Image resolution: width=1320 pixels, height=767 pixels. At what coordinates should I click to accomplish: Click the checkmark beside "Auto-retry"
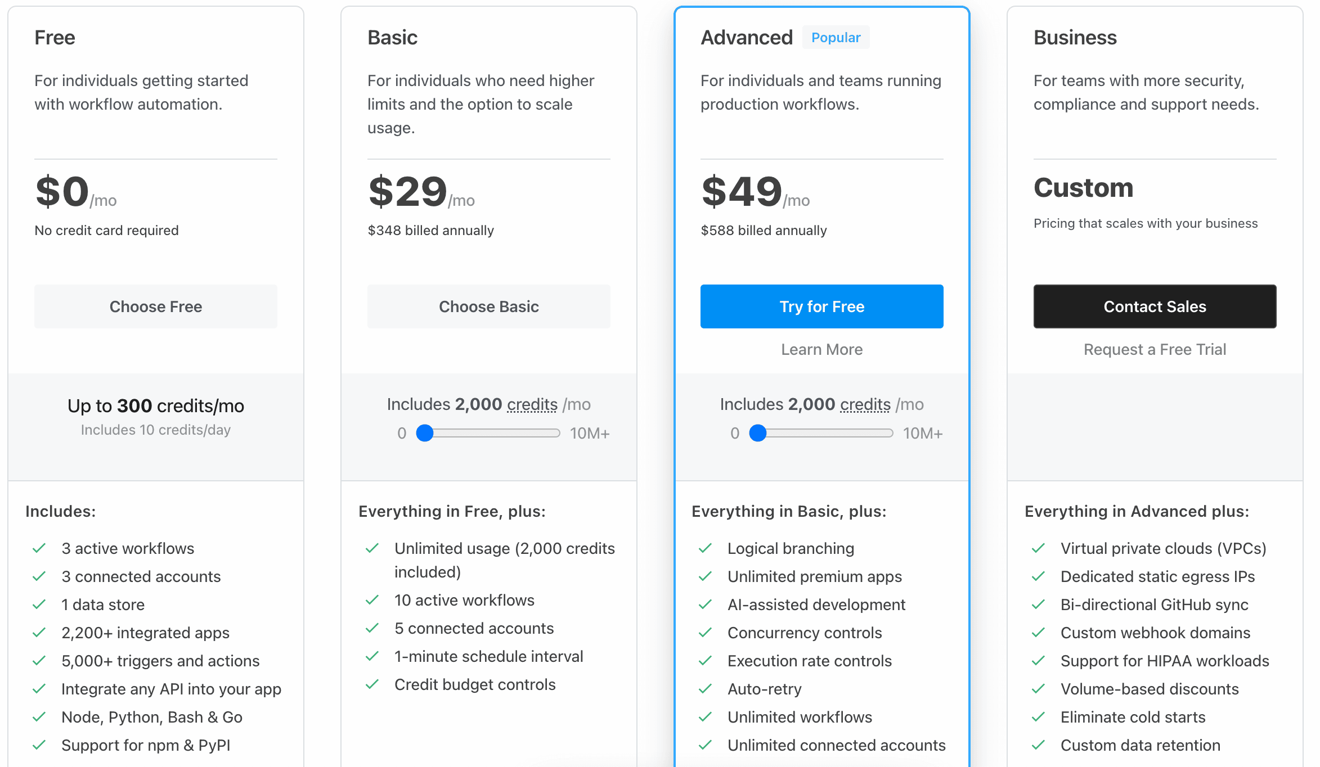705,689
